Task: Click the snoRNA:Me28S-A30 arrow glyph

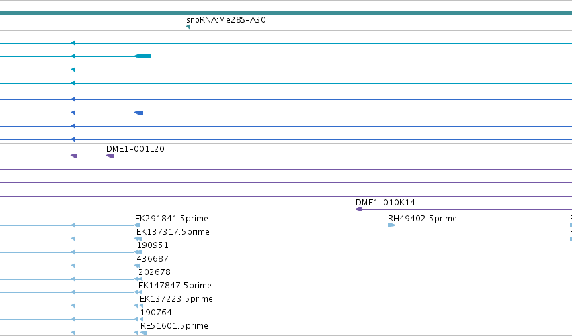Action: click(188, 27)
